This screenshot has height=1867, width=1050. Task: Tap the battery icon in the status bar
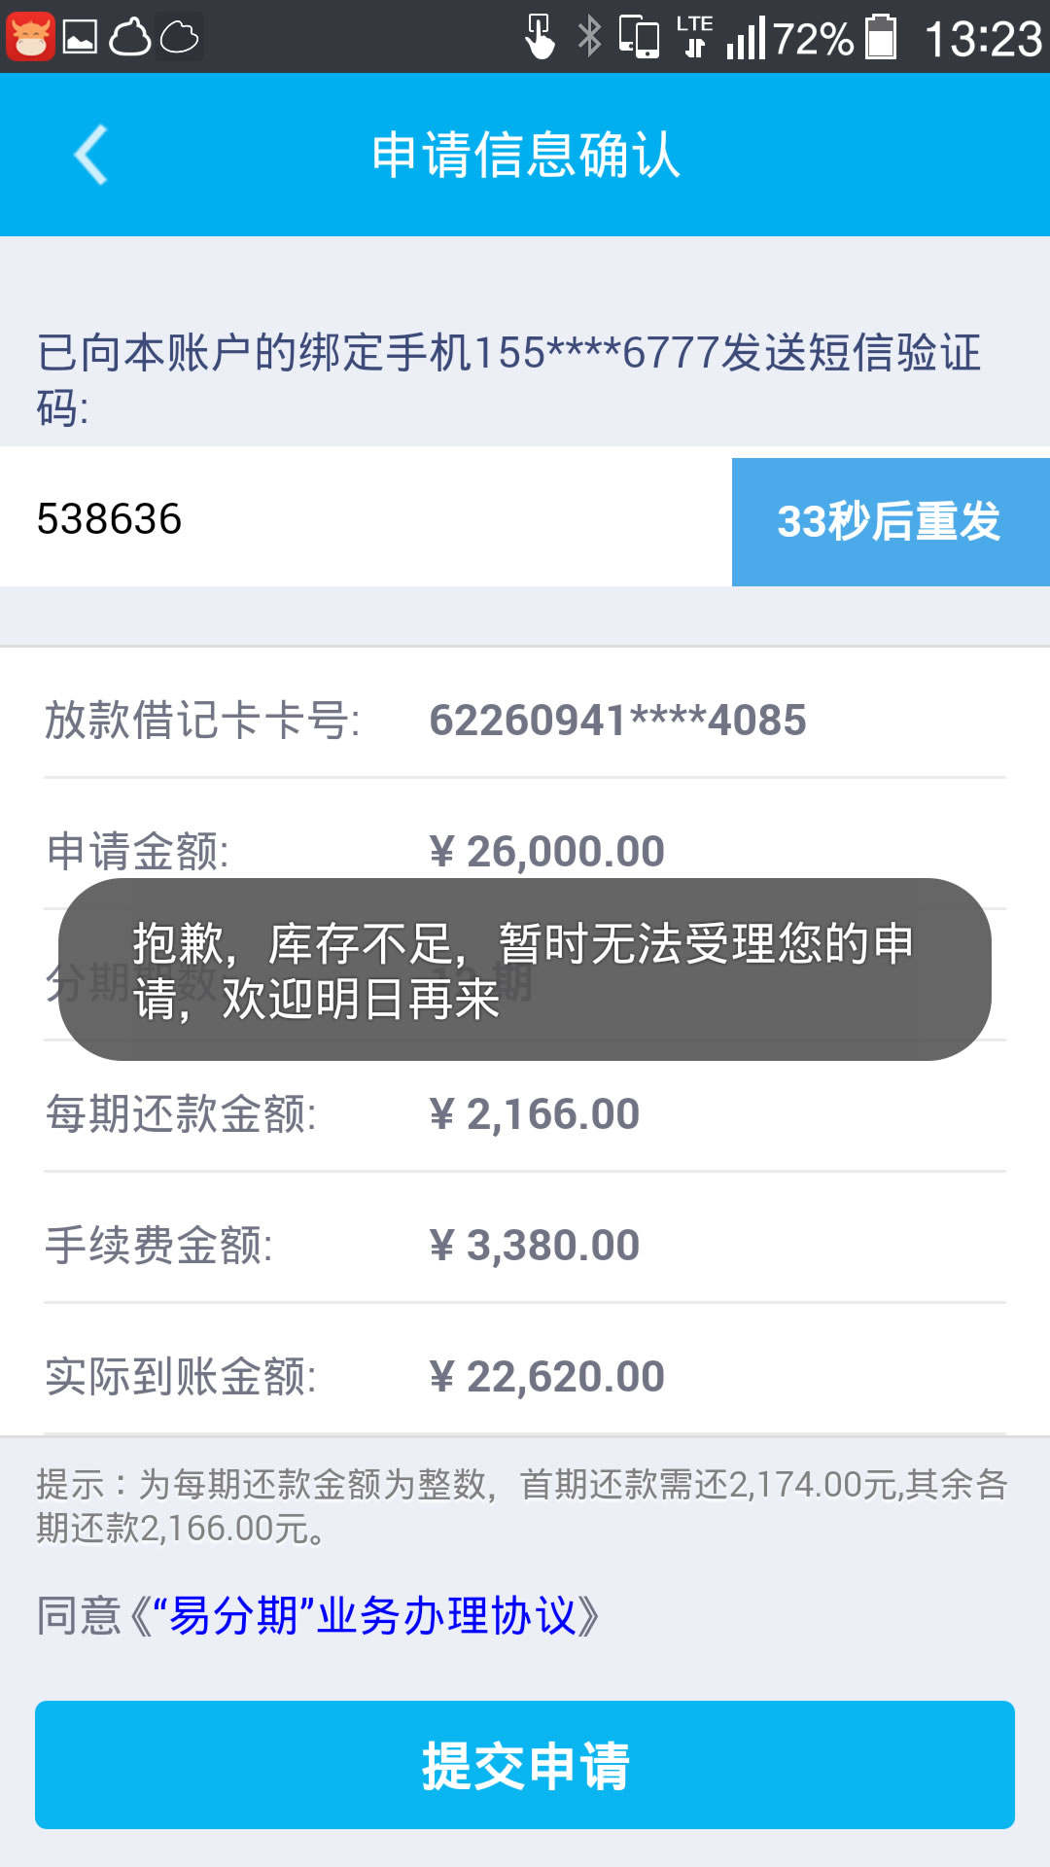[x=881, y=37]
